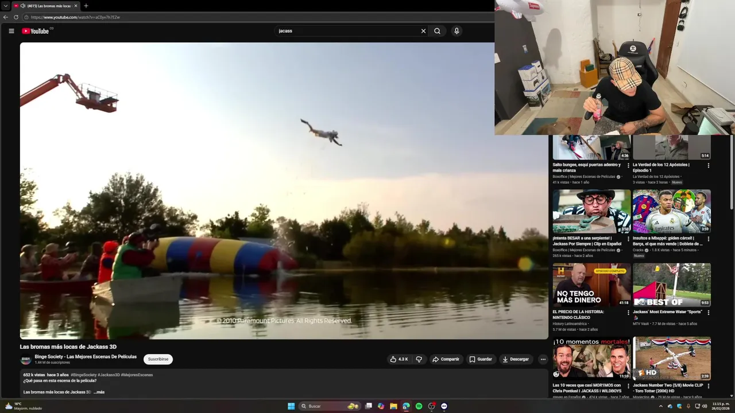Clear the search box with the X
The height and width of the screenshot is (413, 735).
423,31
